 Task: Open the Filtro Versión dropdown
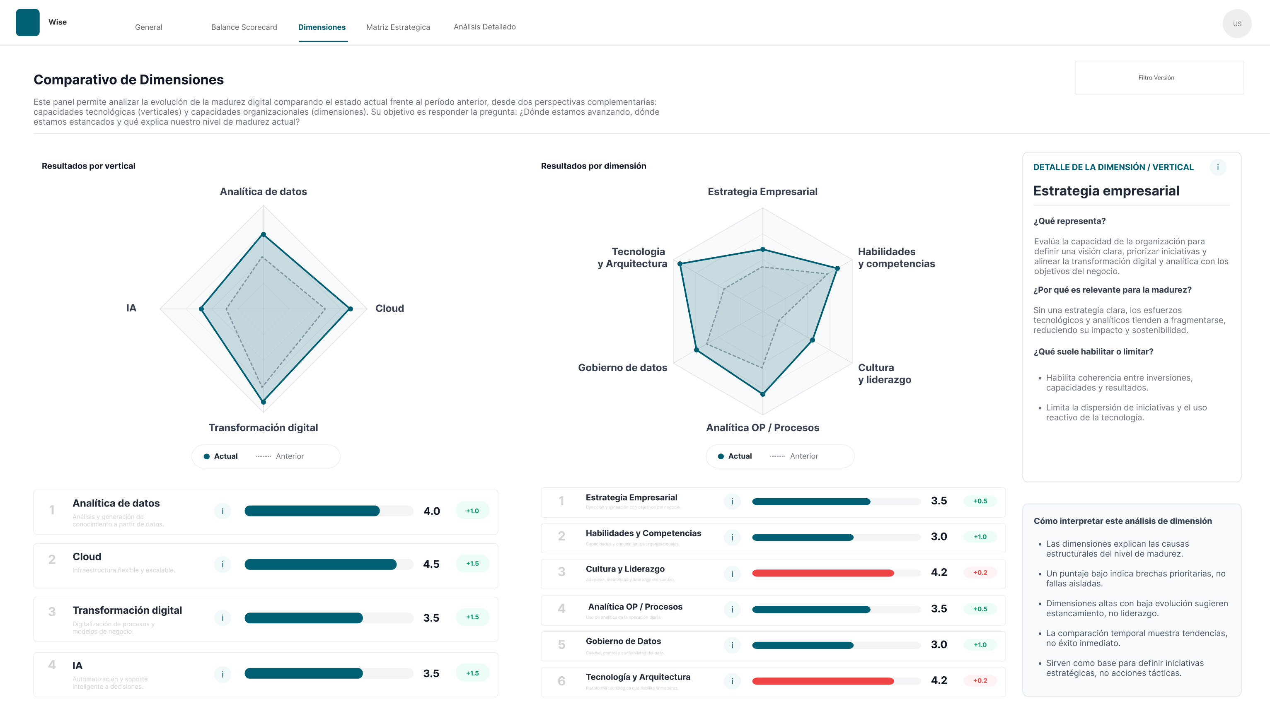(x=1159, y=78)
